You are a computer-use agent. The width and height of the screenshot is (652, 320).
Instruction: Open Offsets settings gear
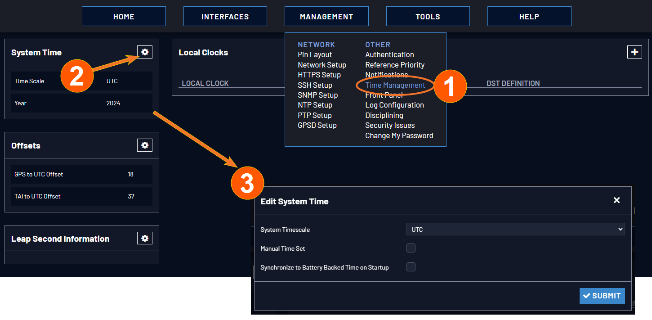(x=145, y=145)
